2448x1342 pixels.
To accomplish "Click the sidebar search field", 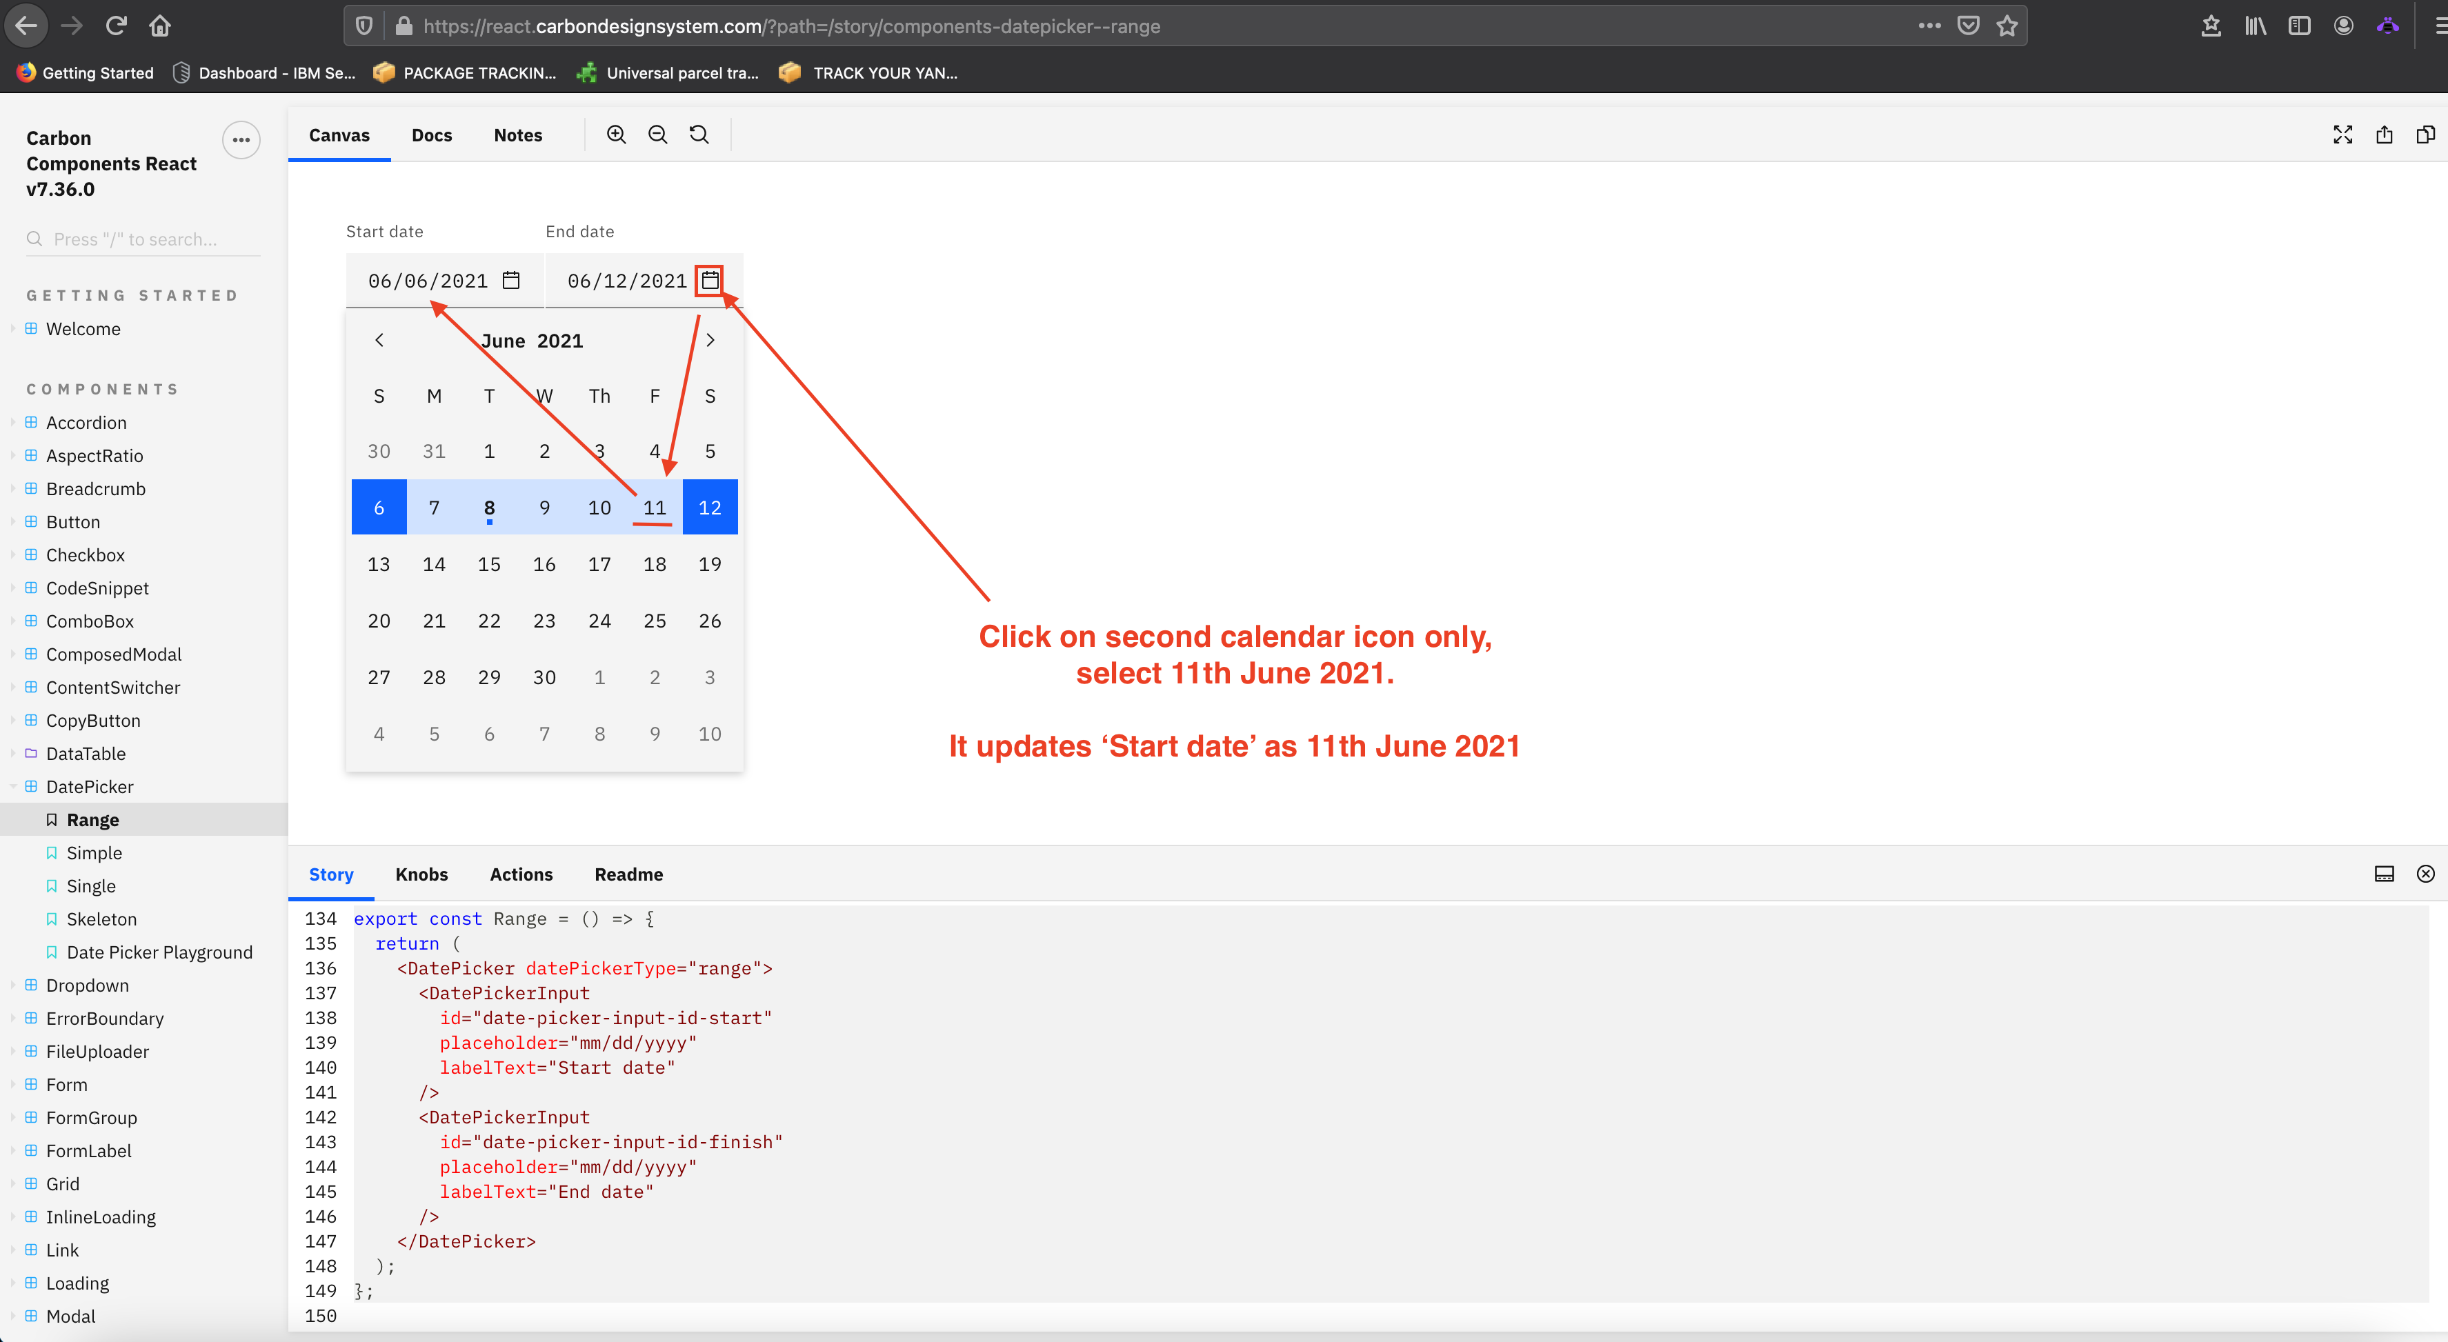I will click(x=143, y=239).
